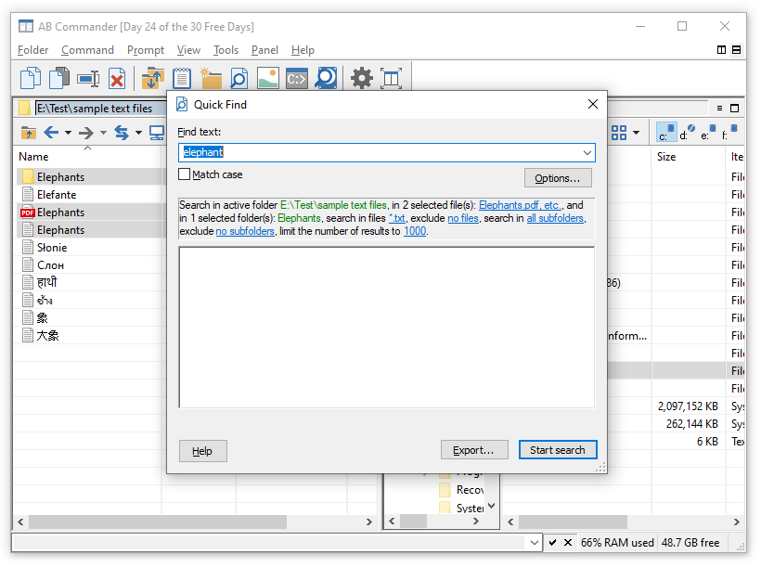This screenshot has height=567, width=761.
Task: Open the forward history dropdown arrow
Action: pyautogui.click(x=103, y=133)
